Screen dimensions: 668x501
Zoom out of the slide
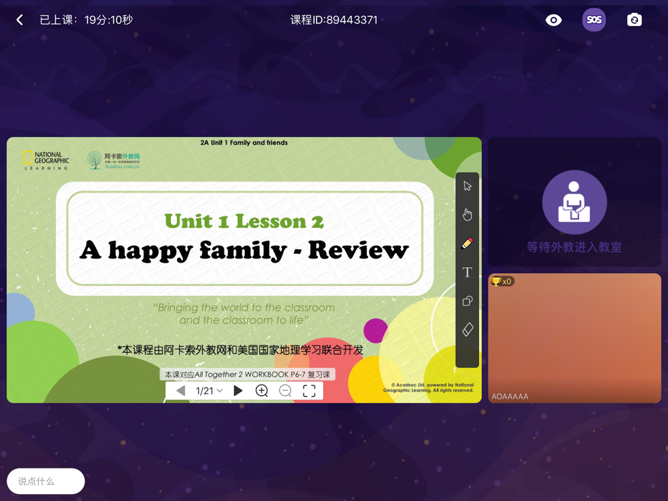click(x=285, y=391)
